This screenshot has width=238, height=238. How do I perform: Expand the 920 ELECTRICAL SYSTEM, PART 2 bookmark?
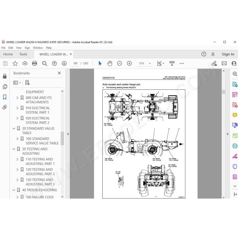pos(17,118)
